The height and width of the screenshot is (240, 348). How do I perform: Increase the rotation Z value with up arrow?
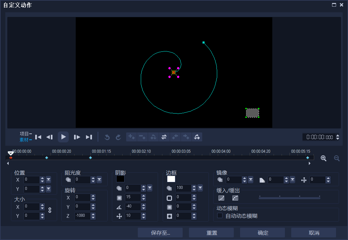coord(93,214)
